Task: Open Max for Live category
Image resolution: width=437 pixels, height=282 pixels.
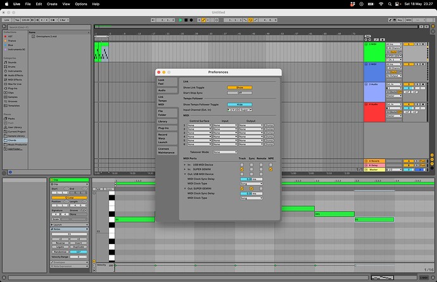Action: (15, 84)
